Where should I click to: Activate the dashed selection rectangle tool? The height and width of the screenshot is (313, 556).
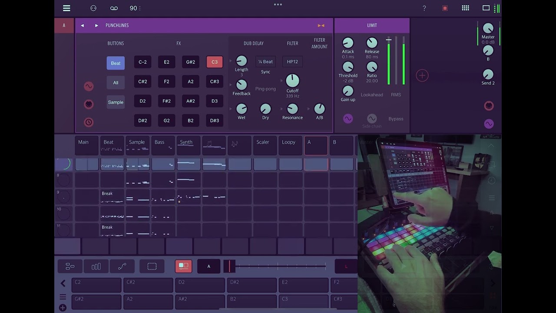(x=152, y=266)
